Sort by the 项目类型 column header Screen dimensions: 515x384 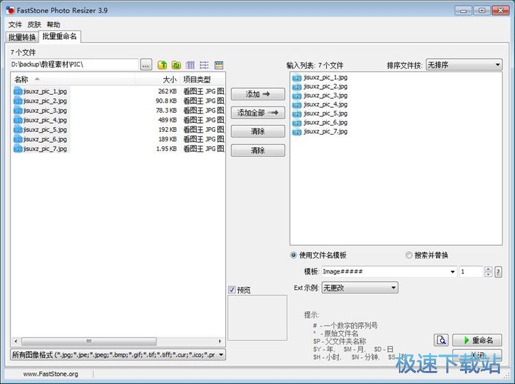(203, 79)
